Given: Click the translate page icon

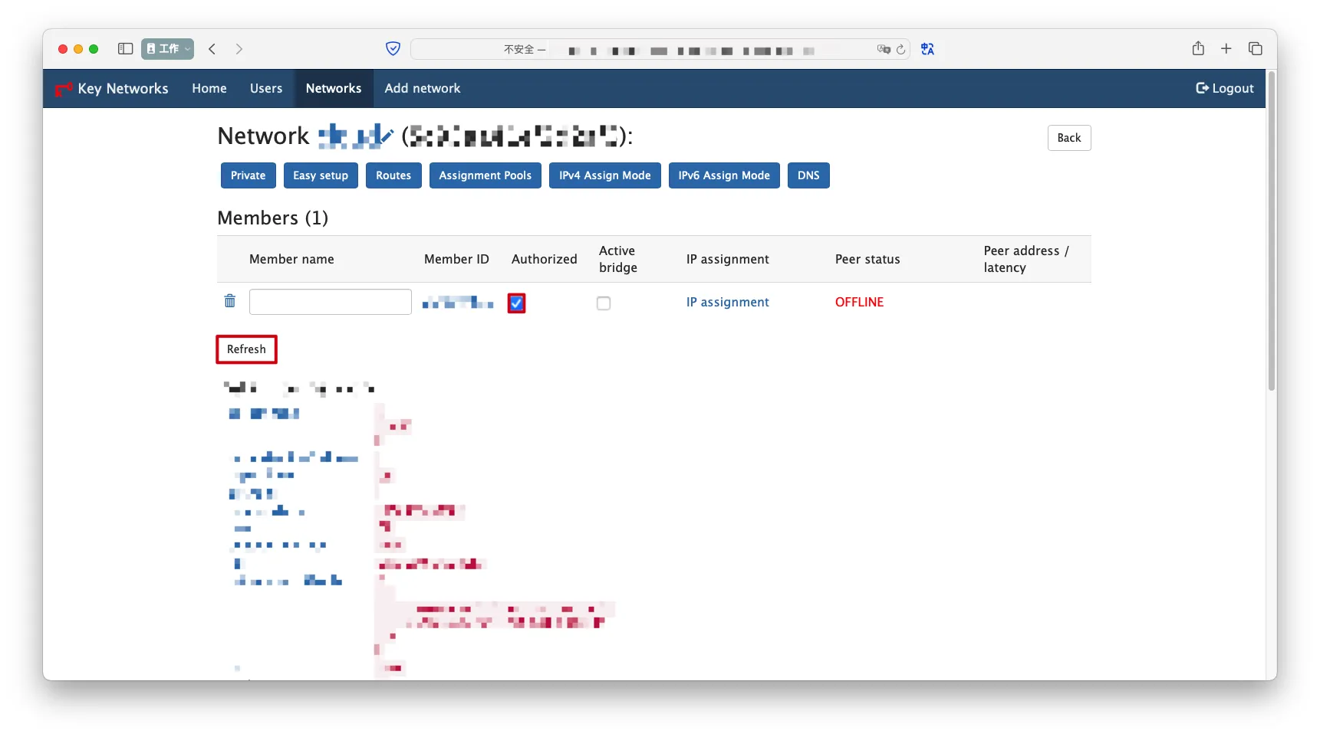Looking at the screenshot, I should click(927, 49).
